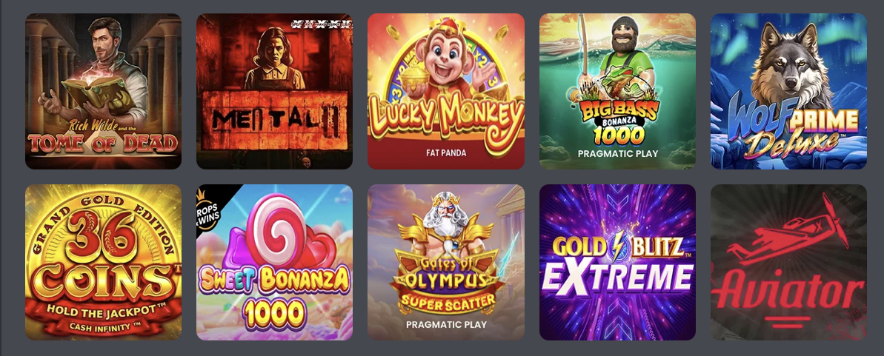The width and height of the screenshot is (884, 356).
Task: Open the Rich Wilde Tome of Dead game
Action: tap(103, 91)
